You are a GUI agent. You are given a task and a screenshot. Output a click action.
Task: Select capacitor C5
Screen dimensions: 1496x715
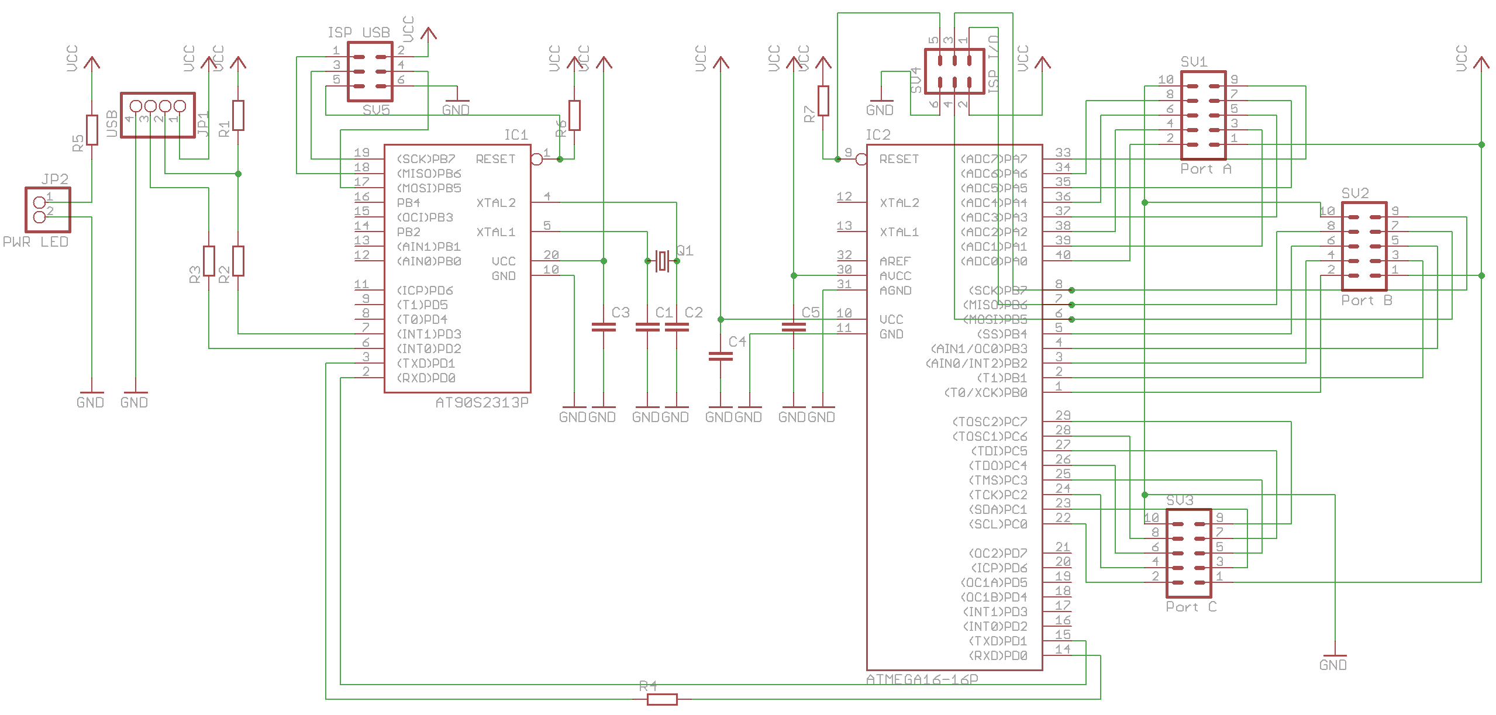click(794, 327)
